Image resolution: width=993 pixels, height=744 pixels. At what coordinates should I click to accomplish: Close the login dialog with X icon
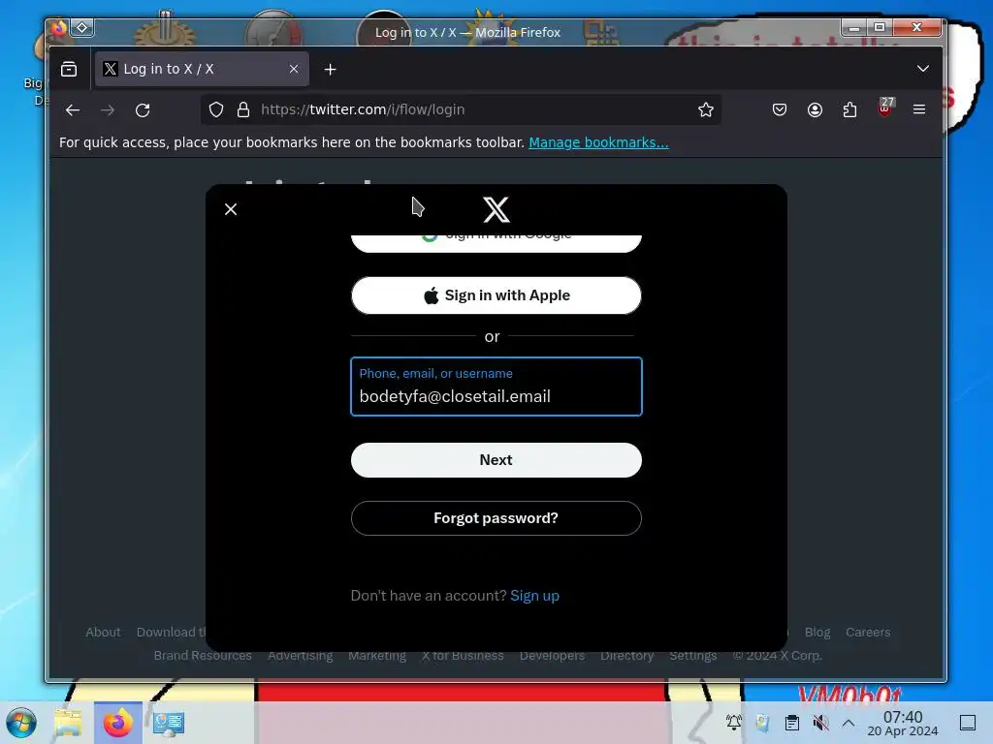tap(231, 209)
